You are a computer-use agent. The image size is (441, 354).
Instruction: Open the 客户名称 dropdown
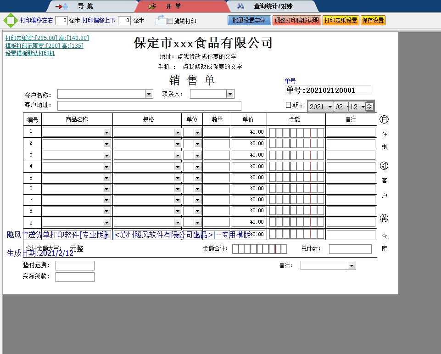tap(149, 93)
